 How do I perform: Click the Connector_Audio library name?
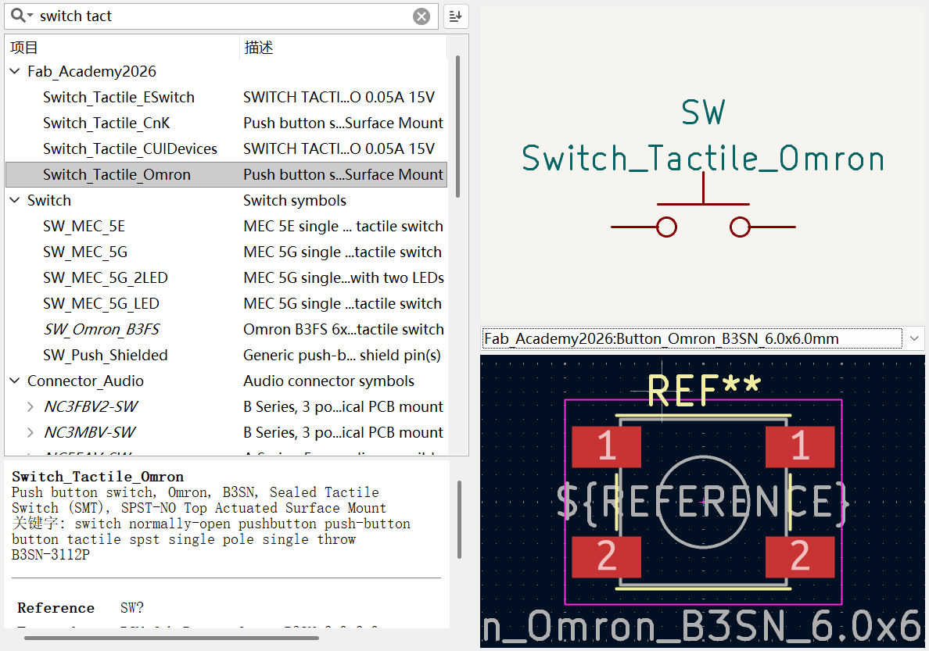coord(85,381)
